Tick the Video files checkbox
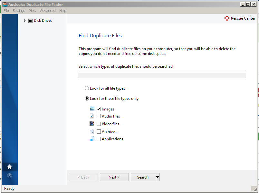This screenshot has height=193, width=259. coord(99,124)
